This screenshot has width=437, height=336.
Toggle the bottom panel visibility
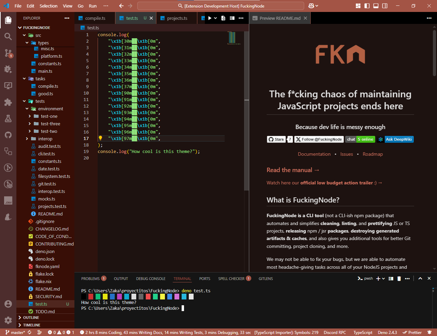(x=376, y=6)
